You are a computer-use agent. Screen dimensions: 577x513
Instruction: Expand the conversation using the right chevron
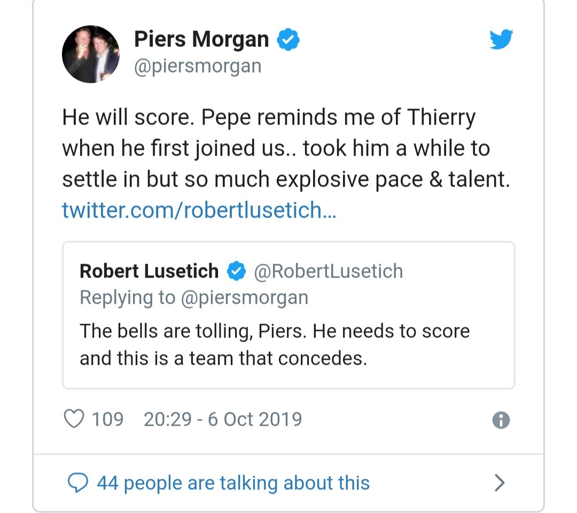pyautogui.click(x=500, y=482)
